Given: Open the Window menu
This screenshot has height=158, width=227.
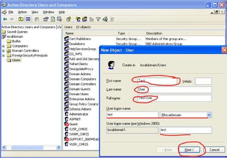Looking at the screenshot, I should click(x=48, y=12).
